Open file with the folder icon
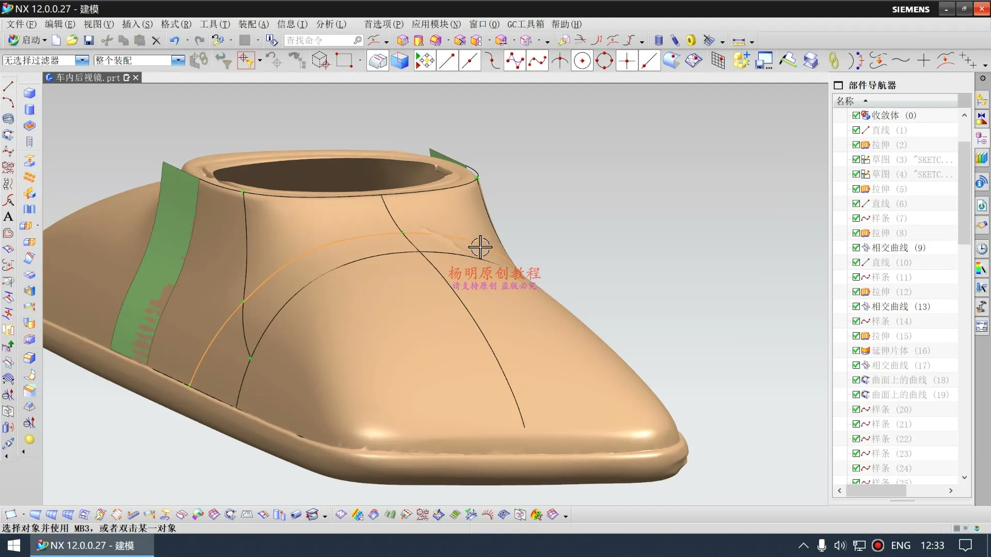Image resolution: width=991 pixels, height=557 pixels. 72,41
